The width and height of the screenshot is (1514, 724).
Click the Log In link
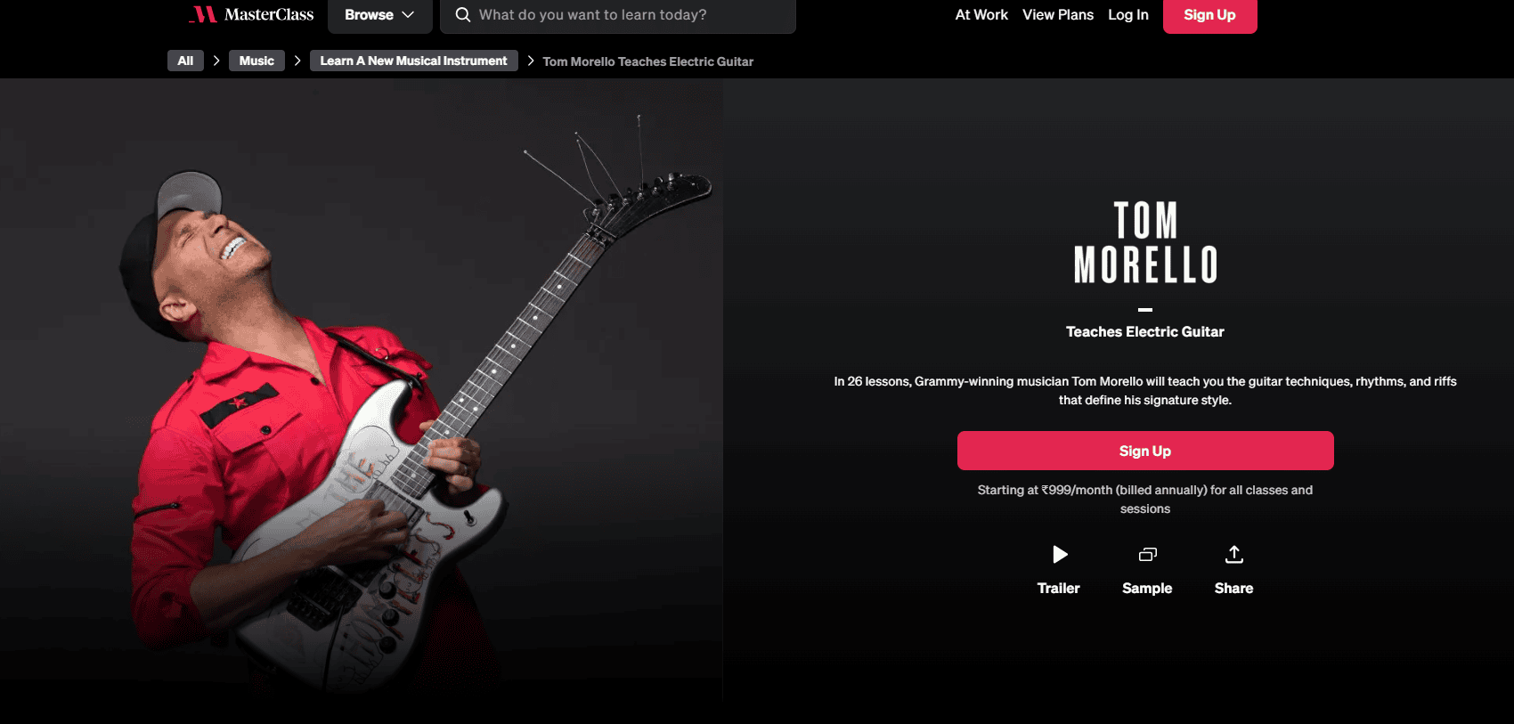tap(1128, 14)
